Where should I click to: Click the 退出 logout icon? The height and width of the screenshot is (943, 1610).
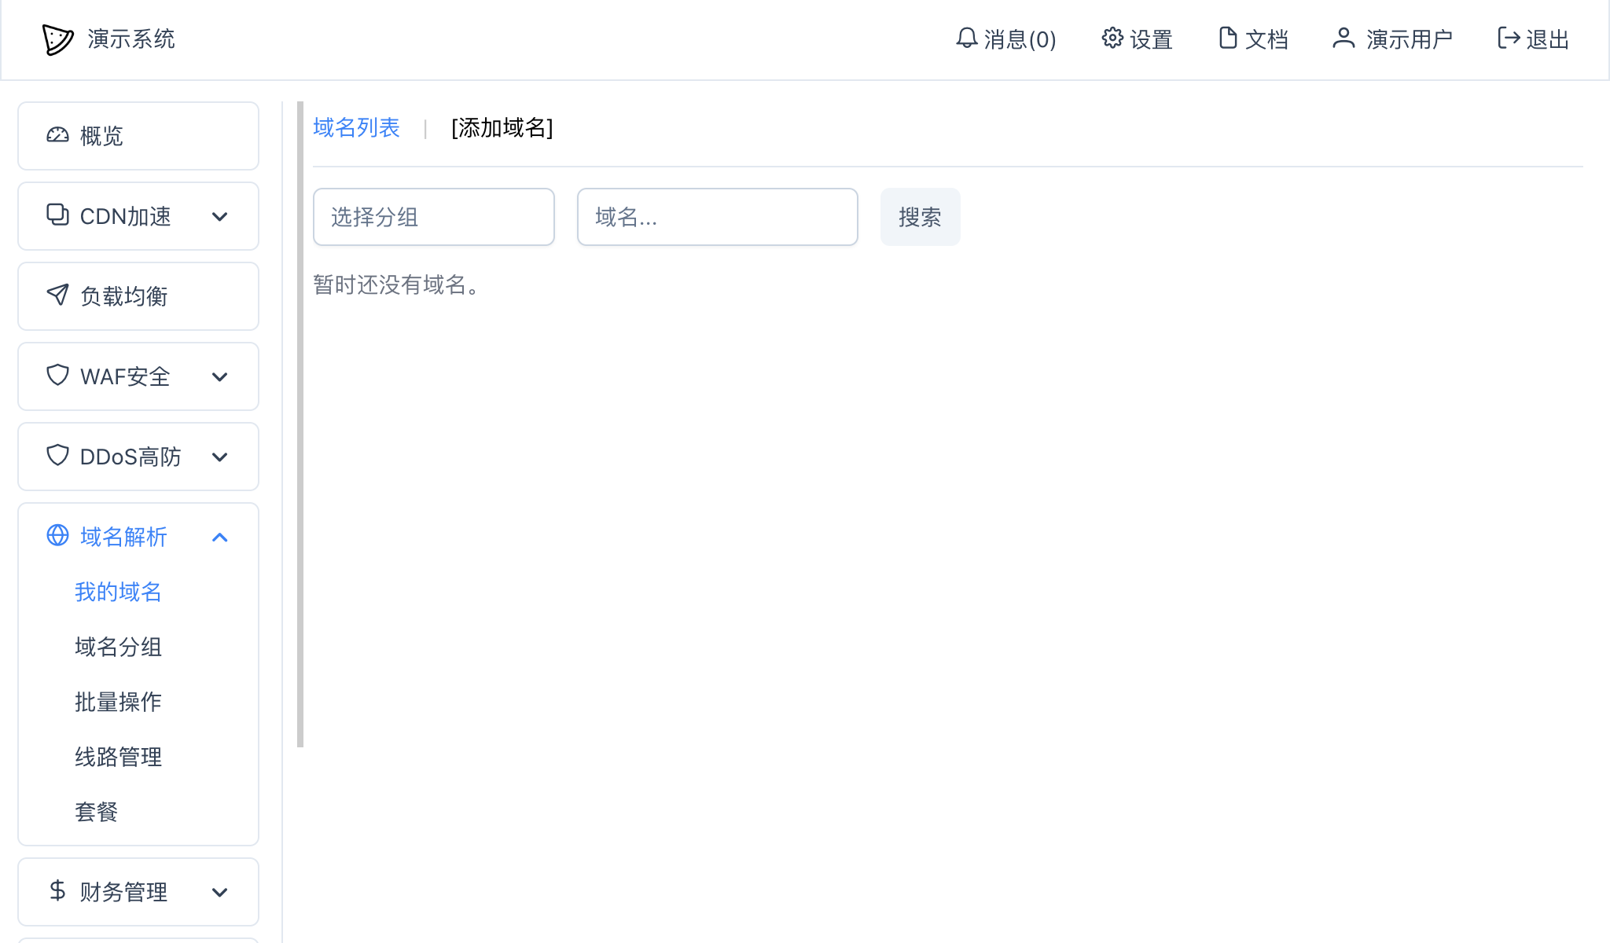(x=1508, y=39)
